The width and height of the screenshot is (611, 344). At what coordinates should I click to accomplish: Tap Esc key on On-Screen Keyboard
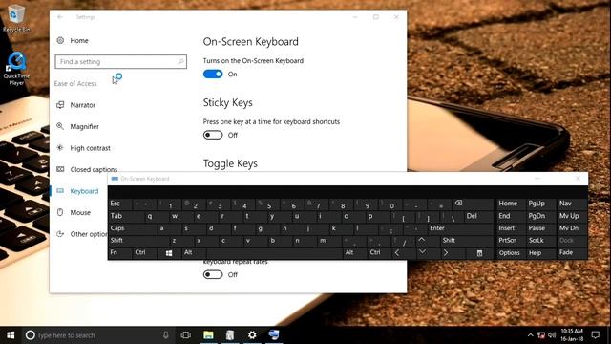pos(120,204)
